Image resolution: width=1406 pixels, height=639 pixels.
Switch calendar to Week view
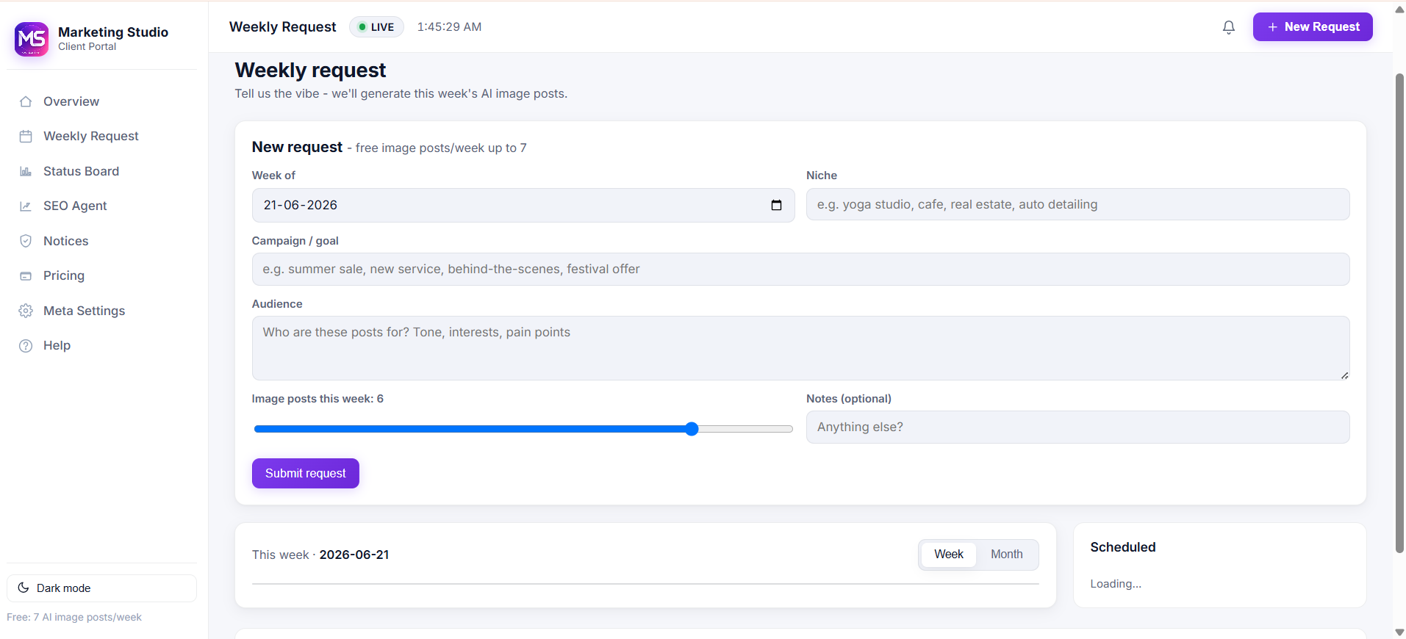tap(948, 555)
